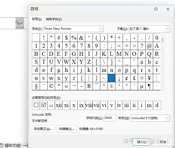
Task: Select recently used checked box symbol
Action: click(x=43, y=105)
